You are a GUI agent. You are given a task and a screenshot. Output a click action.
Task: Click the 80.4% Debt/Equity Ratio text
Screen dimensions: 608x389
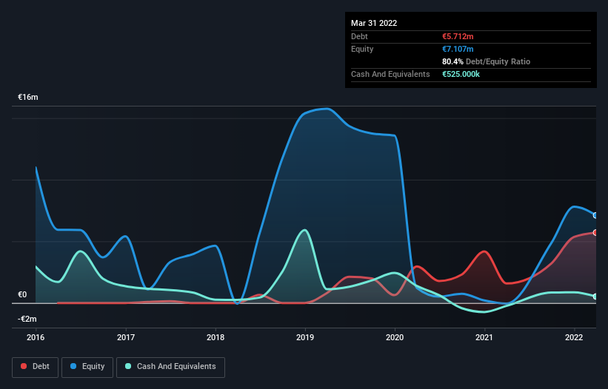point(486,61)
